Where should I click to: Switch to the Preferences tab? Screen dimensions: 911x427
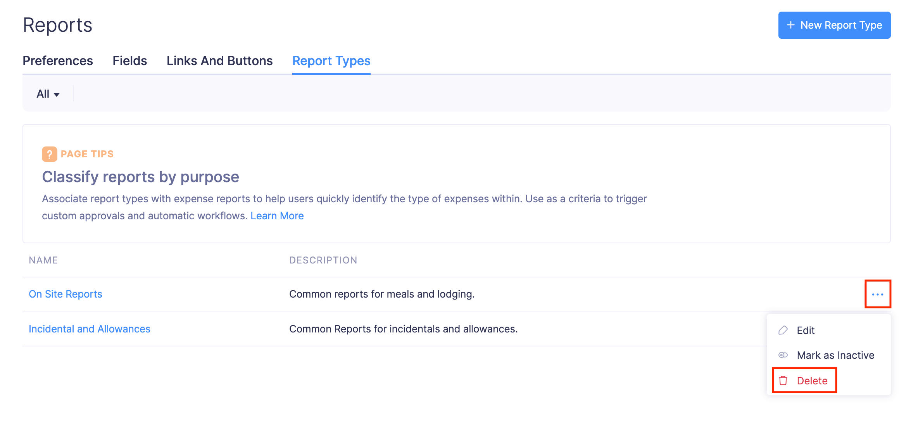[x=58, y=61]
